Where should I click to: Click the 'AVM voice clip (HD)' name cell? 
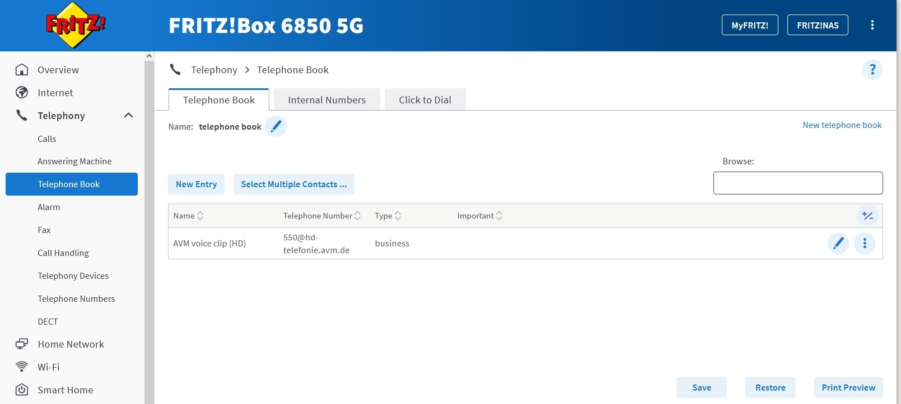point(209,244)
